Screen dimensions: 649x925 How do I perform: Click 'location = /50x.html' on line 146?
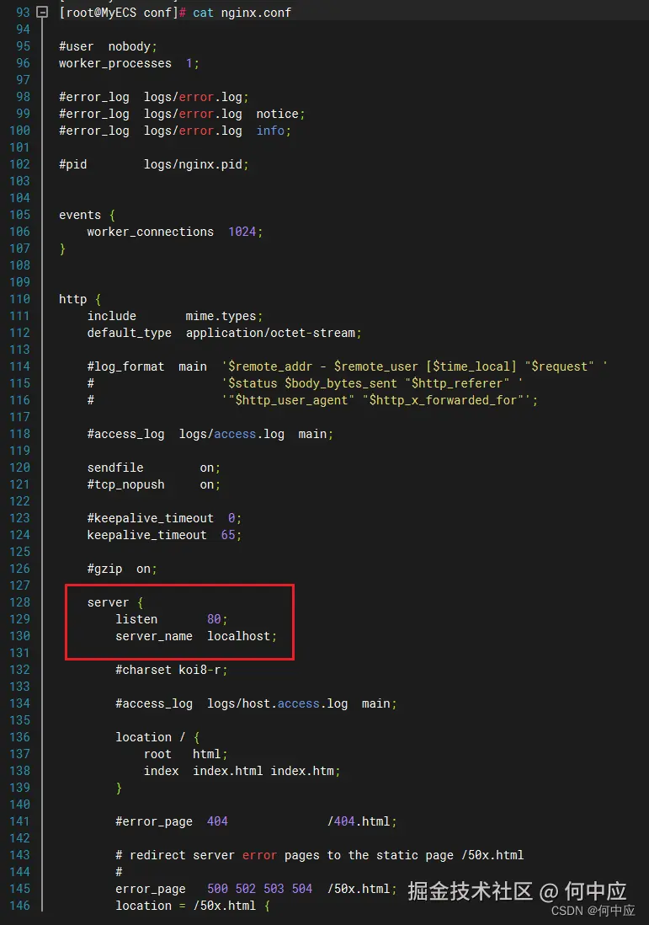(x=186, y=906)
